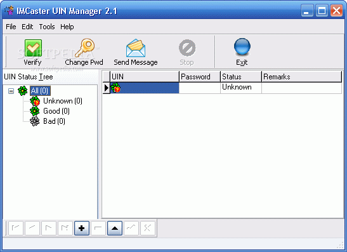The image size is (347, 252).
Task: Click the grey flower icon beside Bad (0)
Action: coord(35,121)
